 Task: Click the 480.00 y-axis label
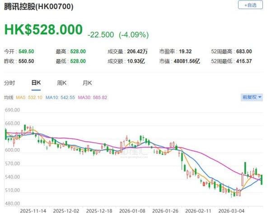(12, 204)
